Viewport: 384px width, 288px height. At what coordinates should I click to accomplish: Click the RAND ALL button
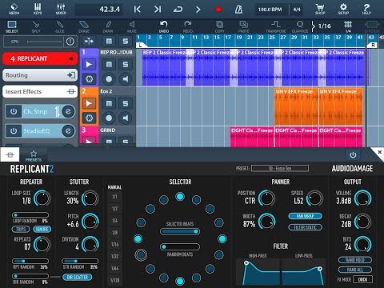point(355,270)
